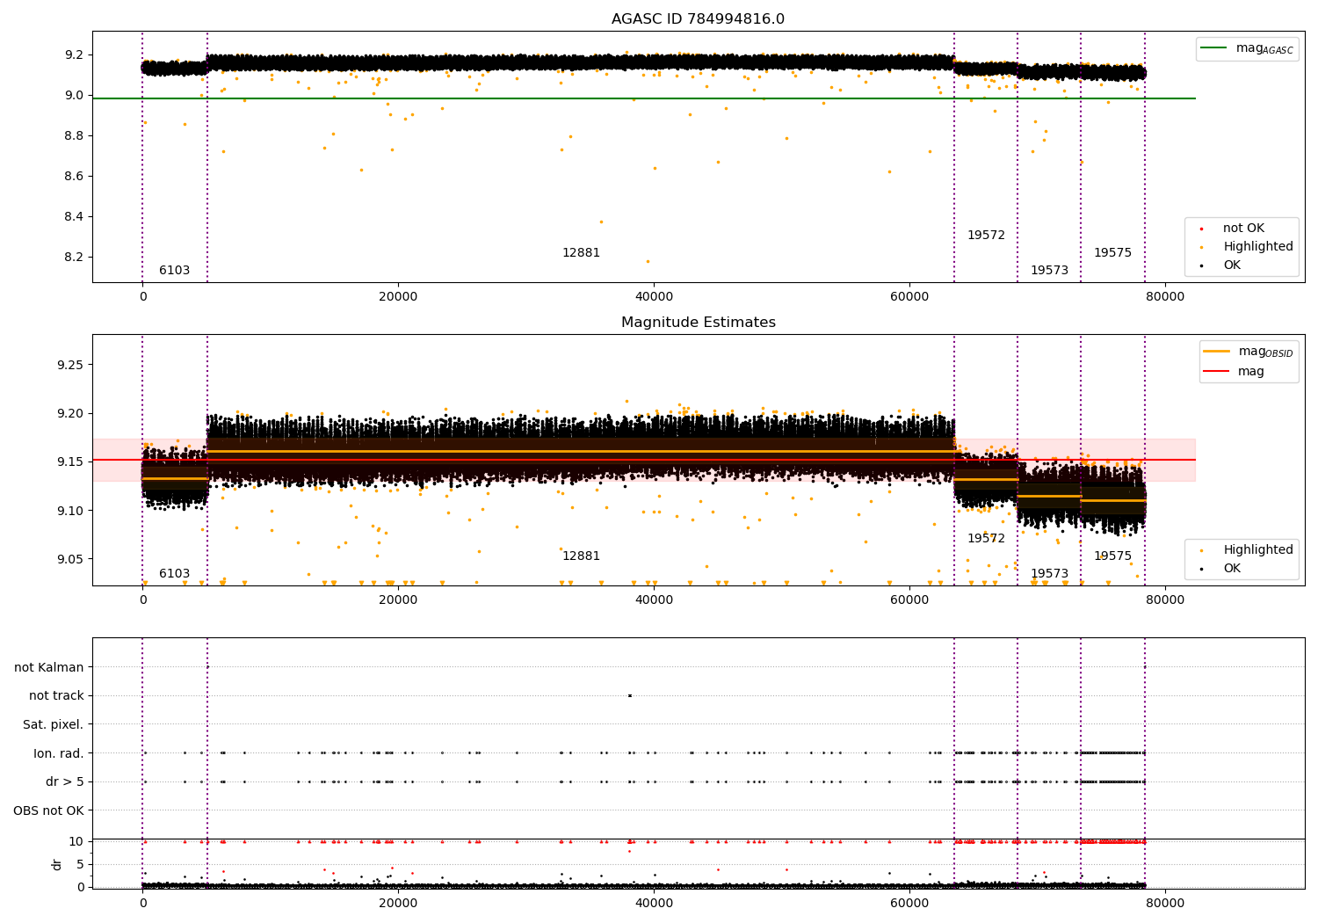Click the "Sat. pixel." axis label

coord(54,724)
